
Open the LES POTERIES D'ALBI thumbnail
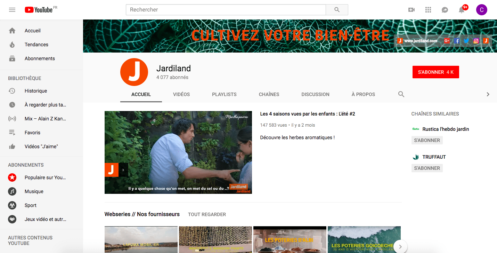point(290,239)
